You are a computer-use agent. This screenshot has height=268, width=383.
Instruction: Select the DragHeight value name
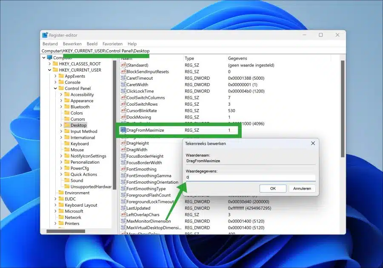(x=138, y=143)
